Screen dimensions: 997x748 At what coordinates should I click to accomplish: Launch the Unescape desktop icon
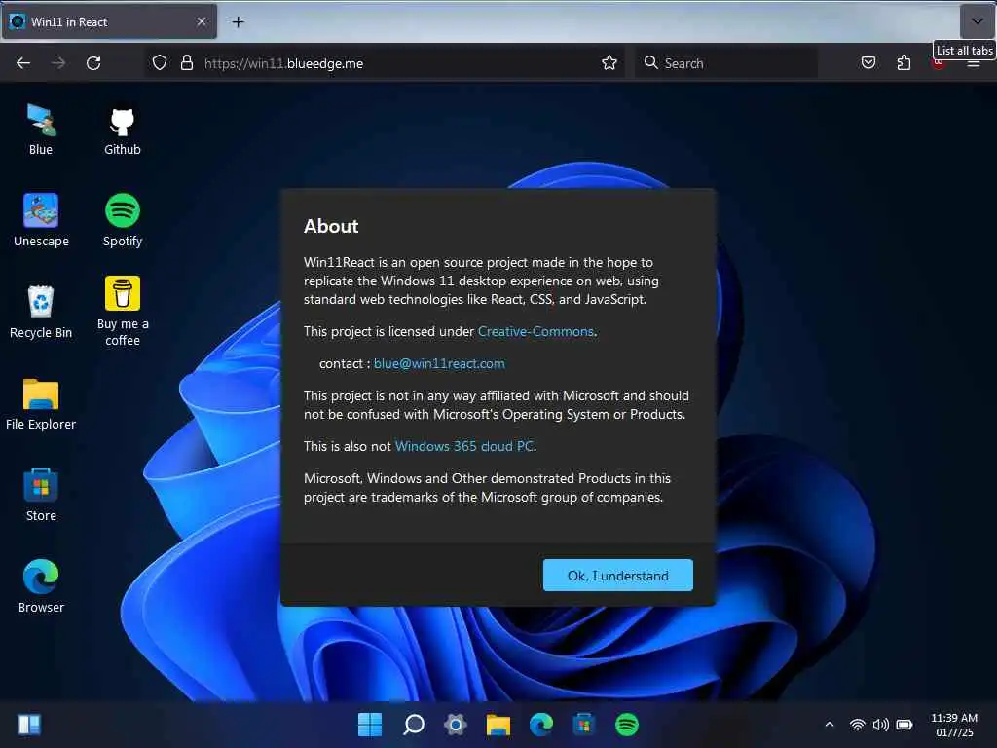[41, 220]
